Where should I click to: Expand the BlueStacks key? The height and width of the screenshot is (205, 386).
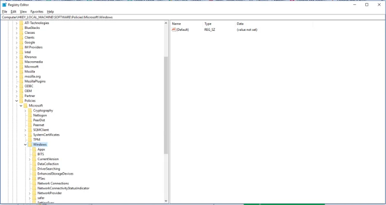point(16,28)
